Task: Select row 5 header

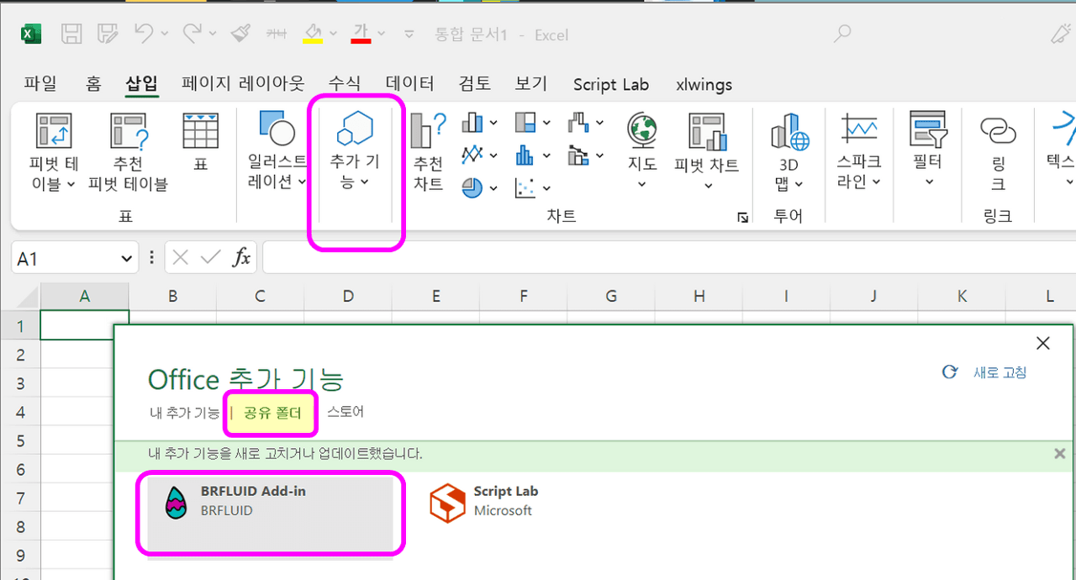Action: [x=20, y=440]
